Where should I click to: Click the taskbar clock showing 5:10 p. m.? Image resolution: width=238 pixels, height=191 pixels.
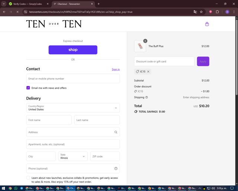coord(222,188)
